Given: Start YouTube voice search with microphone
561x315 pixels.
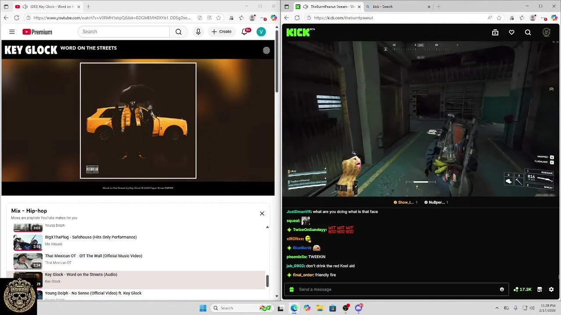Looking at the screenshot, I should pyautogui.click(x=198, y=31).
